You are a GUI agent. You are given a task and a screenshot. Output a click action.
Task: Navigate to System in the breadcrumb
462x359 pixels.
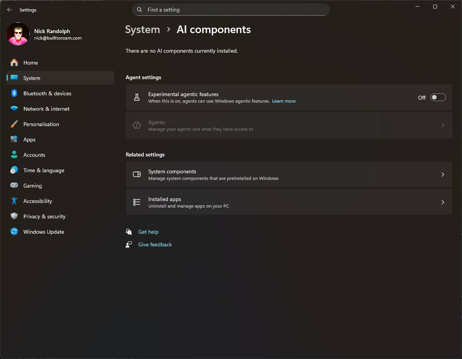pos(142,30)
